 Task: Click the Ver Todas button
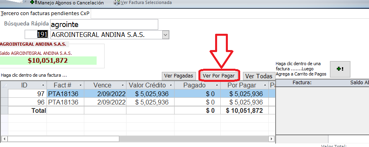(259, 76)
